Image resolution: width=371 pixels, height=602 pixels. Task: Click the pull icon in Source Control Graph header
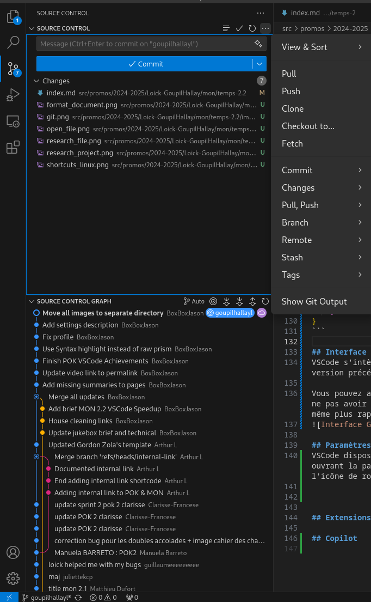pyautogui.click(x=239, y=301)
